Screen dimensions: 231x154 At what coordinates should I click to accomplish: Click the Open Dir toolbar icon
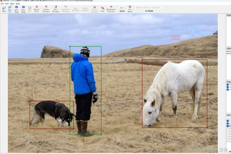pyautogui.click(x=10, y=9)
